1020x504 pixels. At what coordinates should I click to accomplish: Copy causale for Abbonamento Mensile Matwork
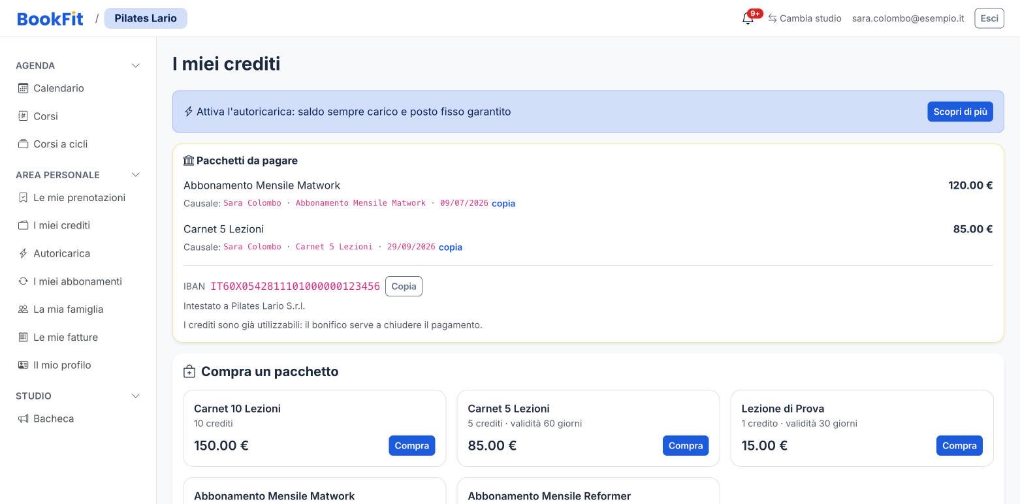503,203
